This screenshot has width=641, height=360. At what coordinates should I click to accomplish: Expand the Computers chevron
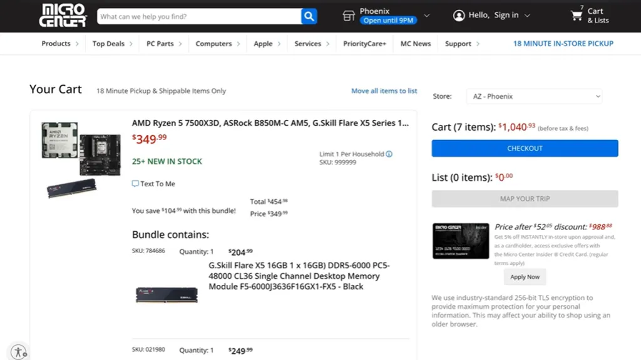[x=238, y=44]
